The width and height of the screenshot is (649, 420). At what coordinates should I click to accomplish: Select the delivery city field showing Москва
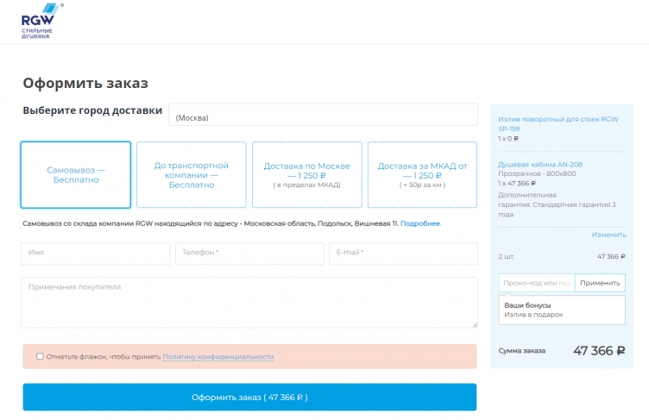[323, 115]
